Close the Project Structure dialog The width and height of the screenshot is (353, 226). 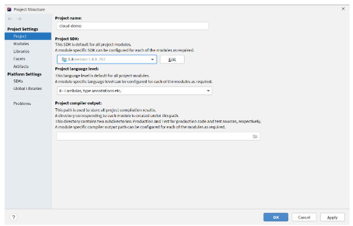(343, 9)
